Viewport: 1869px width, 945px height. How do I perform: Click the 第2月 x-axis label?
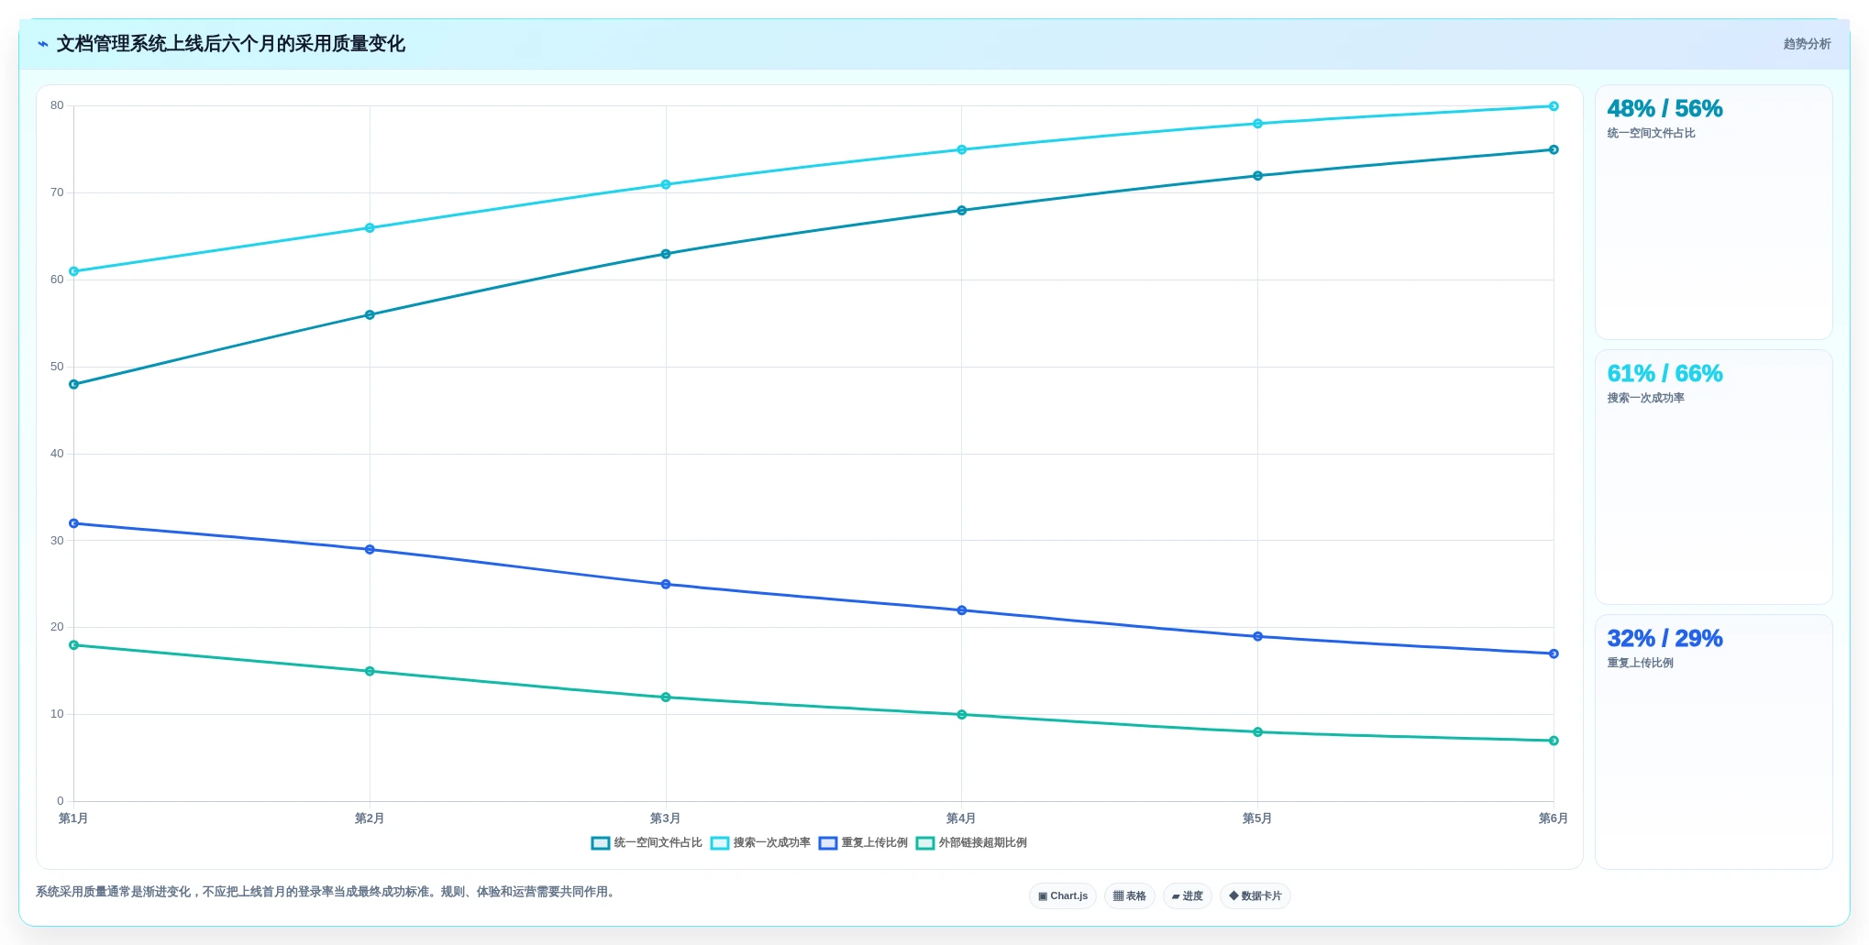click(370, 819)
